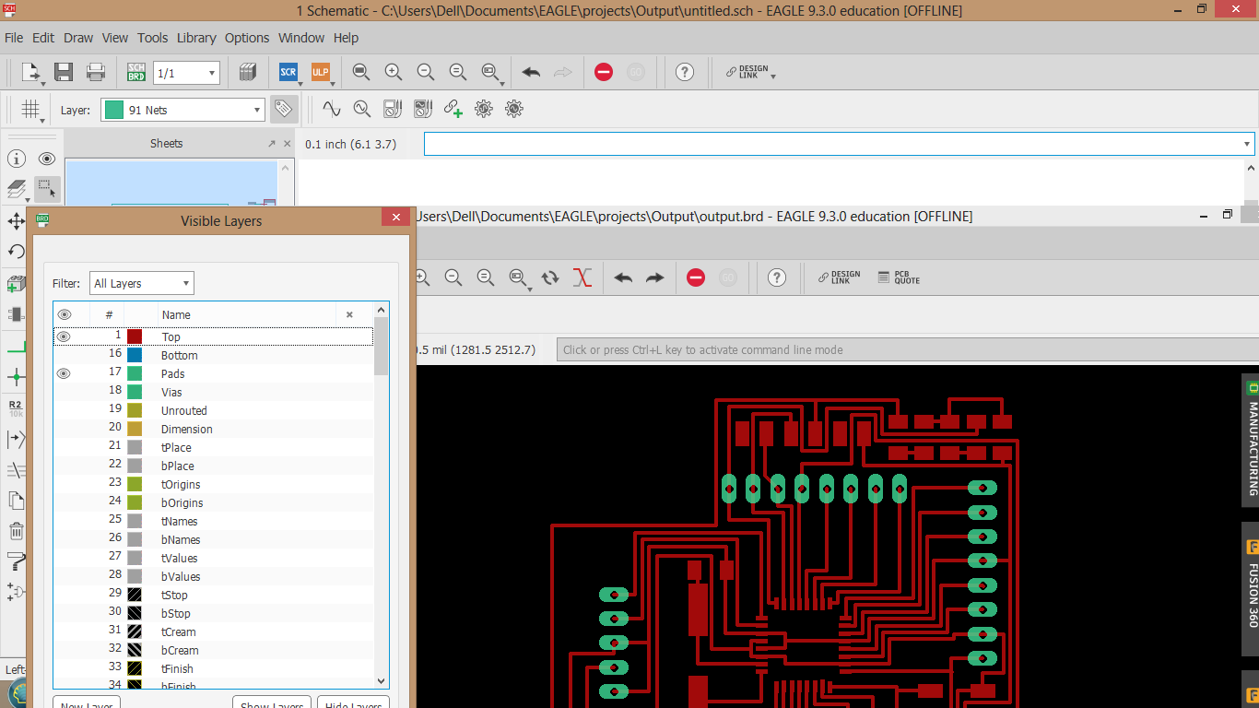Click the Unrouted layer color swatch
The height and width of the screenshot is (708, 1259).
(135, 410)
